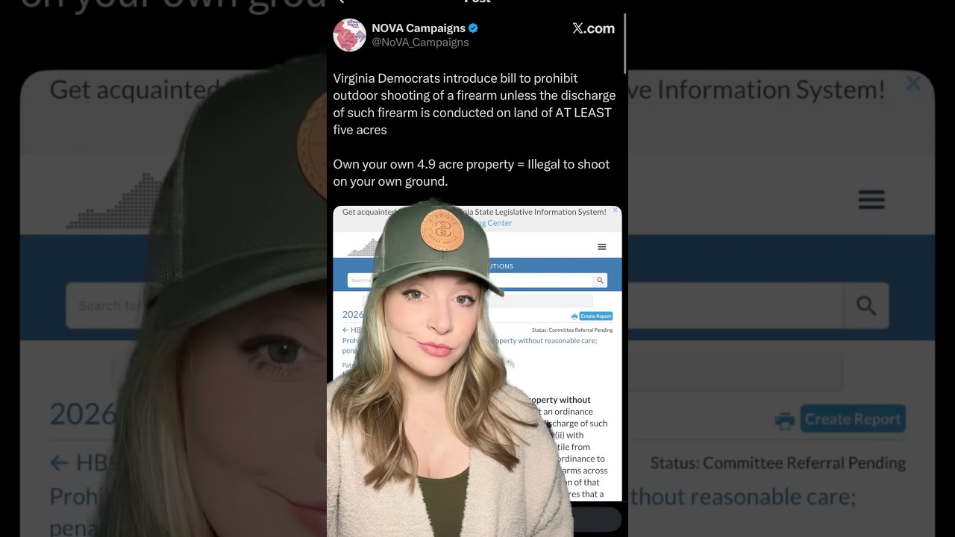Select the tweet text about Virginia Democrats' bill

(475, 104)
